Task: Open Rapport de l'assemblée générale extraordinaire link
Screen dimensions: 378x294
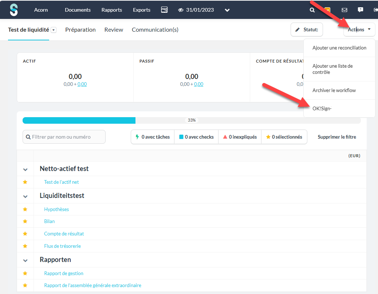Action: 92,285
